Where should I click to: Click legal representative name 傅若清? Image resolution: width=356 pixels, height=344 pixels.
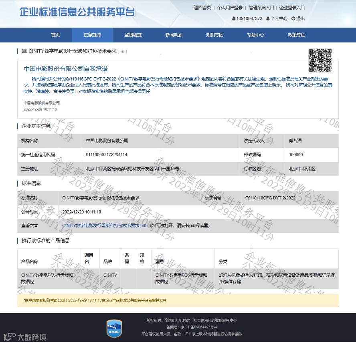tap(295, 141)
